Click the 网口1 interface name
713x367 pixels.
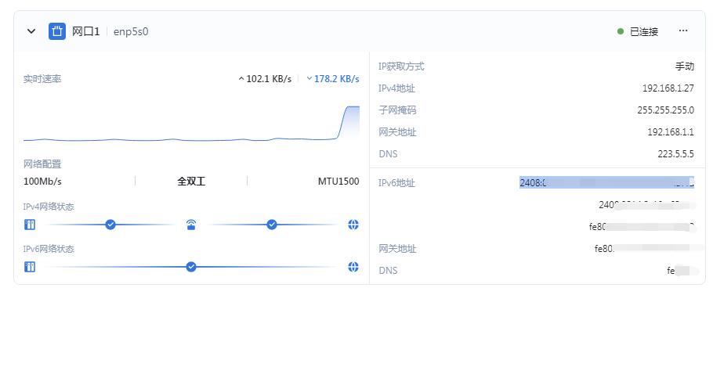coord(85,31)
